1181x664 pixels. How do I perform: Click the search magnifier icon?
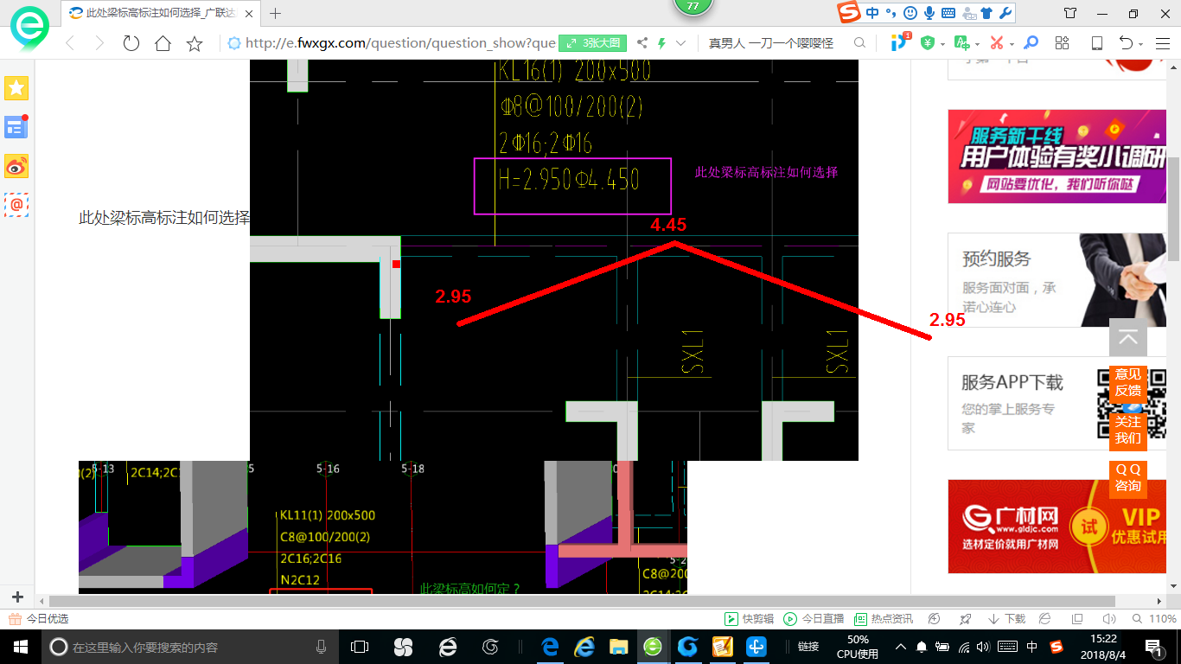click(x=859, y=43)
